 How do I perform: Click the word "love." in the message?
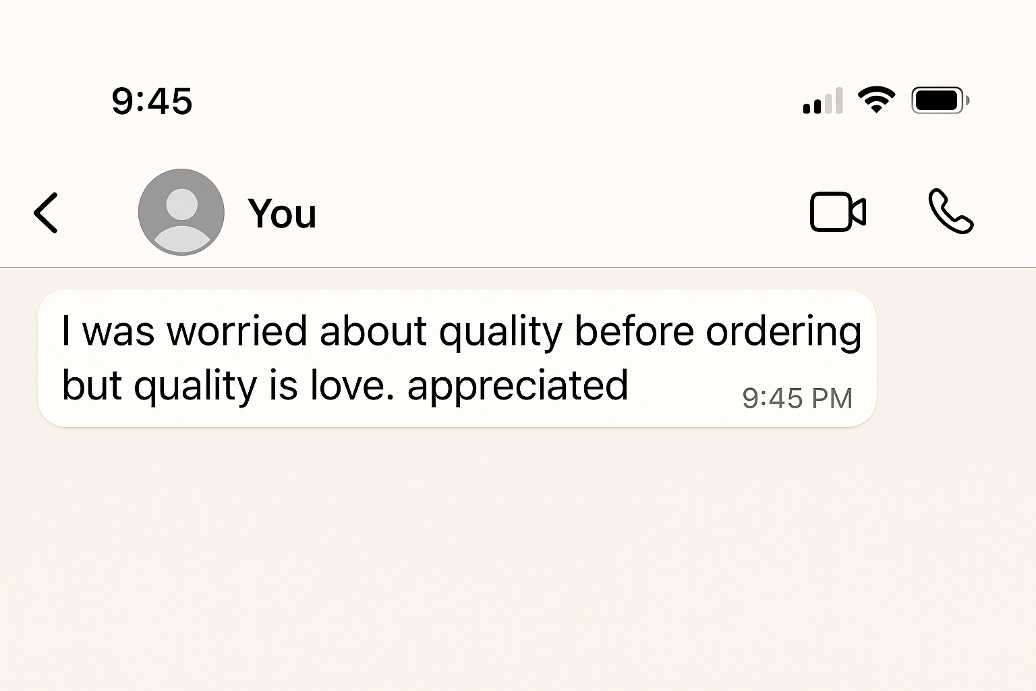click(352, 385)
